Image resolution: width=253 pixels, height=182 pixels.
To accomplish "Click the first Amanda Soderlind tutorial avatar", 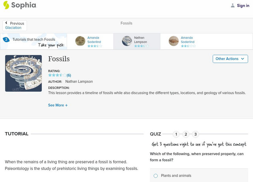I will 80,41.
